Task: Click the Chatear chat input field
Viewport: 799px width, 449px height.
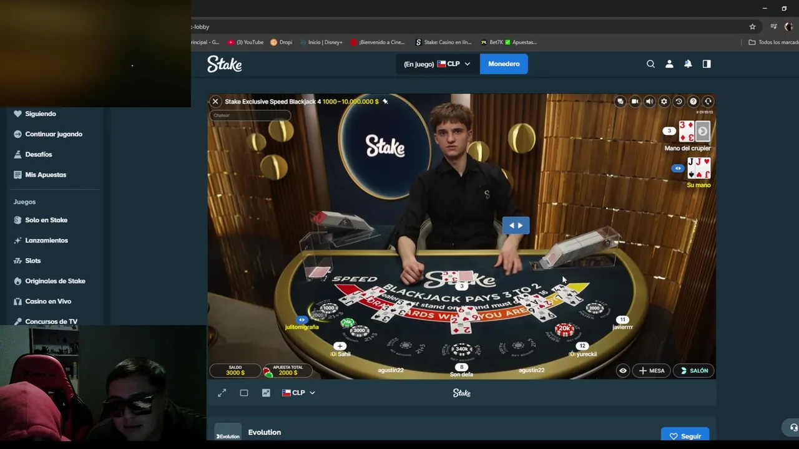Action: (250, 115)
